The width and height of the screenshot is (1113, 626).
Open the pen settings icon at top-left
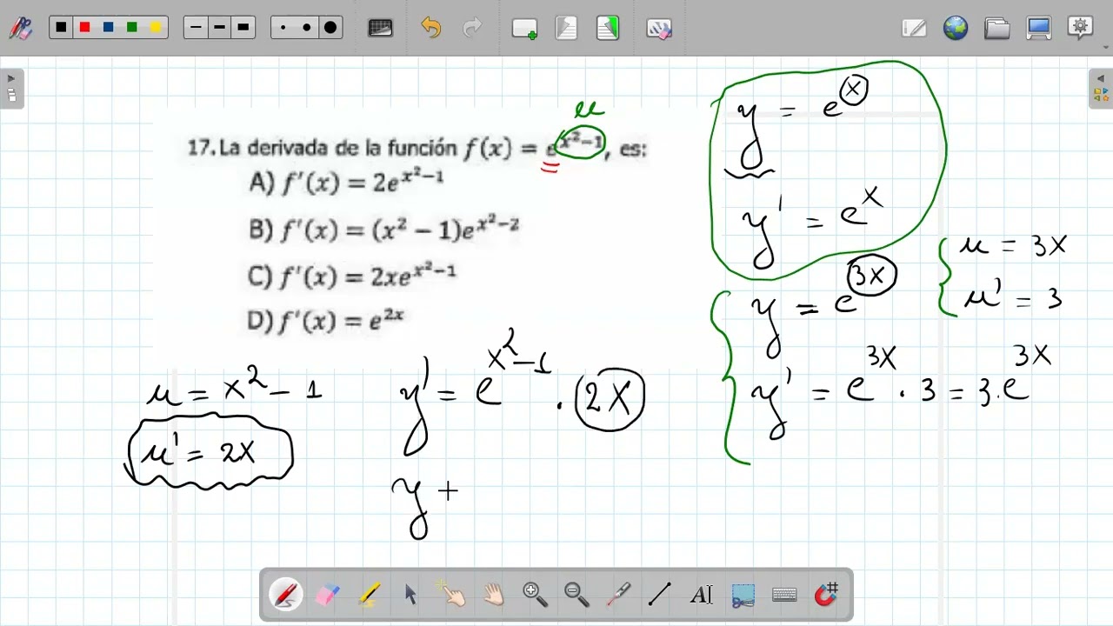(x=20, y=28)
